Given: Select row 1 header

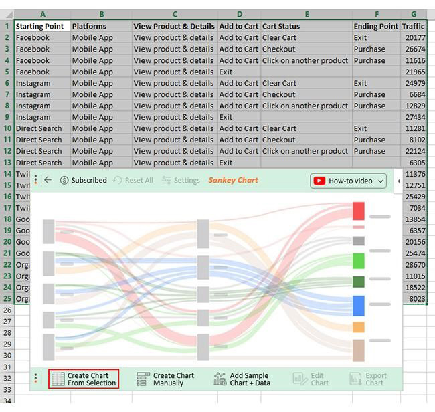Looking at the screenshot, I should coord(7,26).
